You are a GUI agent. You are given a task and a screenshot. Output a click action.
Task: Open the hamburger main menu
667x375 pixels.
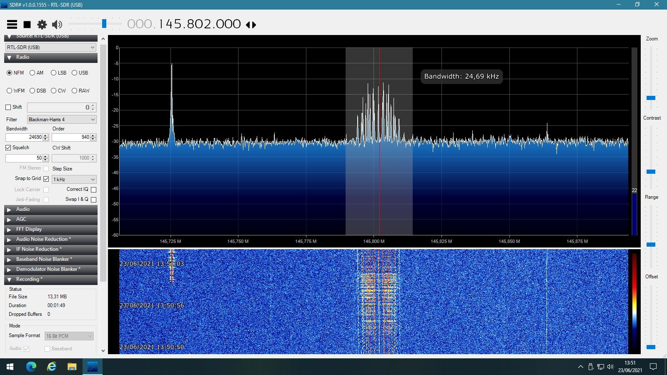[12, 25]
